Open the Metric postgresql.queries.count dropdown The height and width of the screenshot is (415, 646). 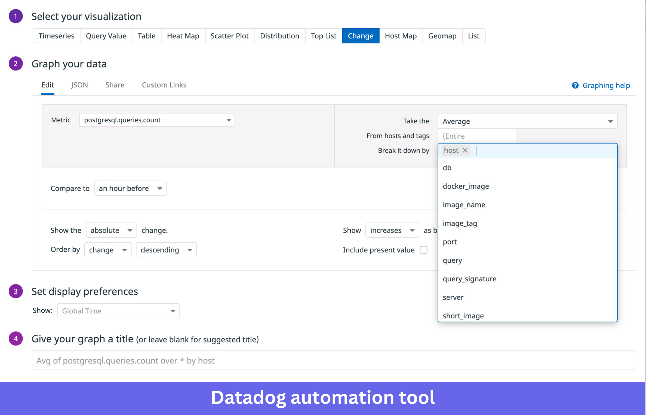pos(157,120)
